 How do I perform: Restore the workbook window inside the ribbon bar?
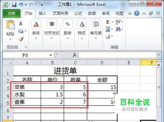[x=151, y=13]
